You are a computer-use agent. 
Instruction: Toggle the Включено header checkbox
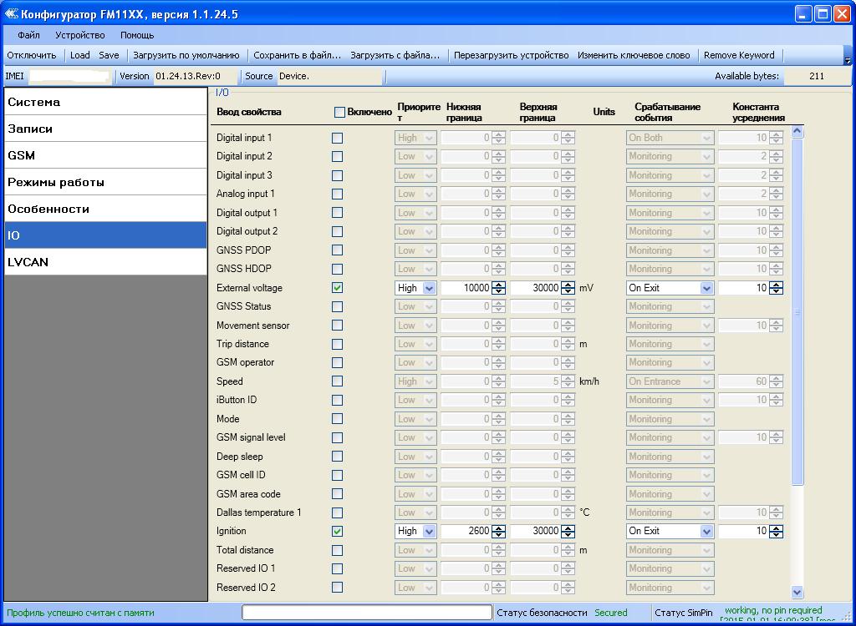(339, 112)
